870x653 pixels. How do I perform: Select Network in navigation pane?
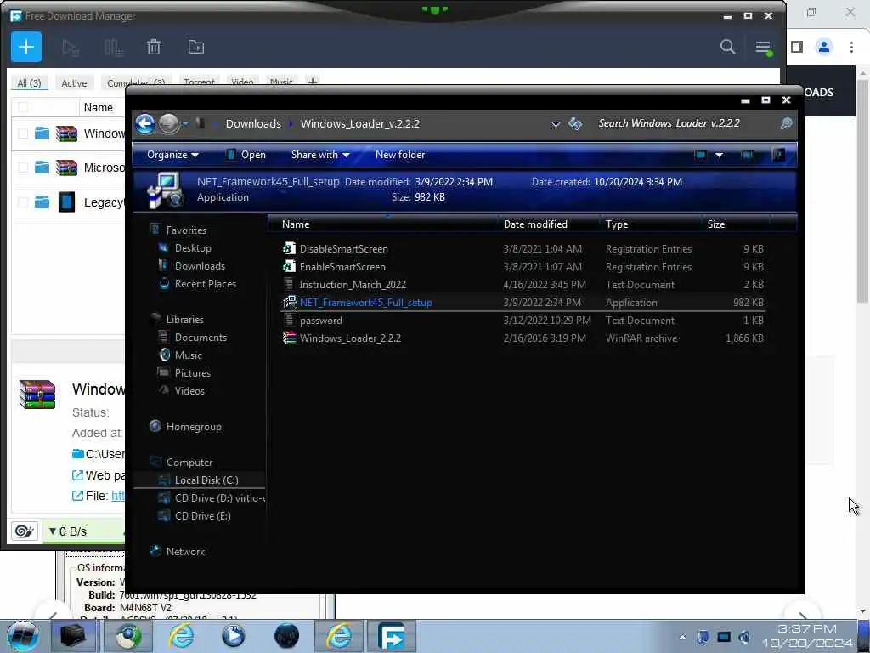tap(184, 551)
